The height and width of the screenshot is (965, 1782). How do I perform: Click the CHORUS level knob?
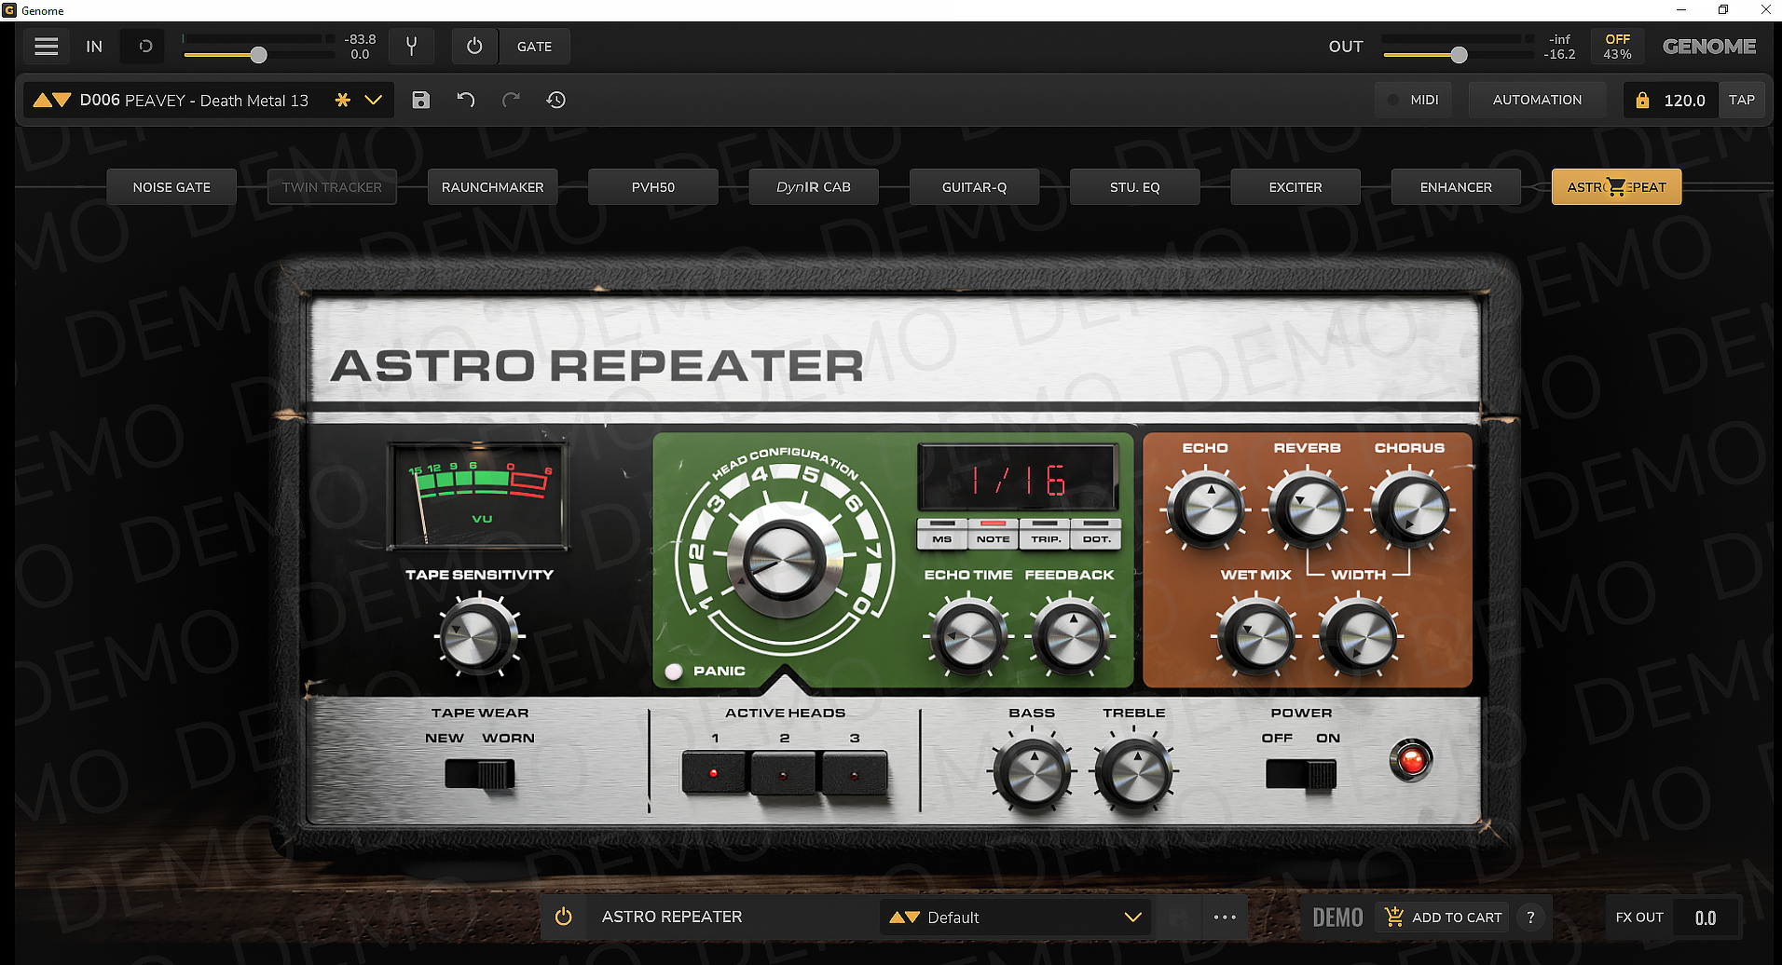1410,509
